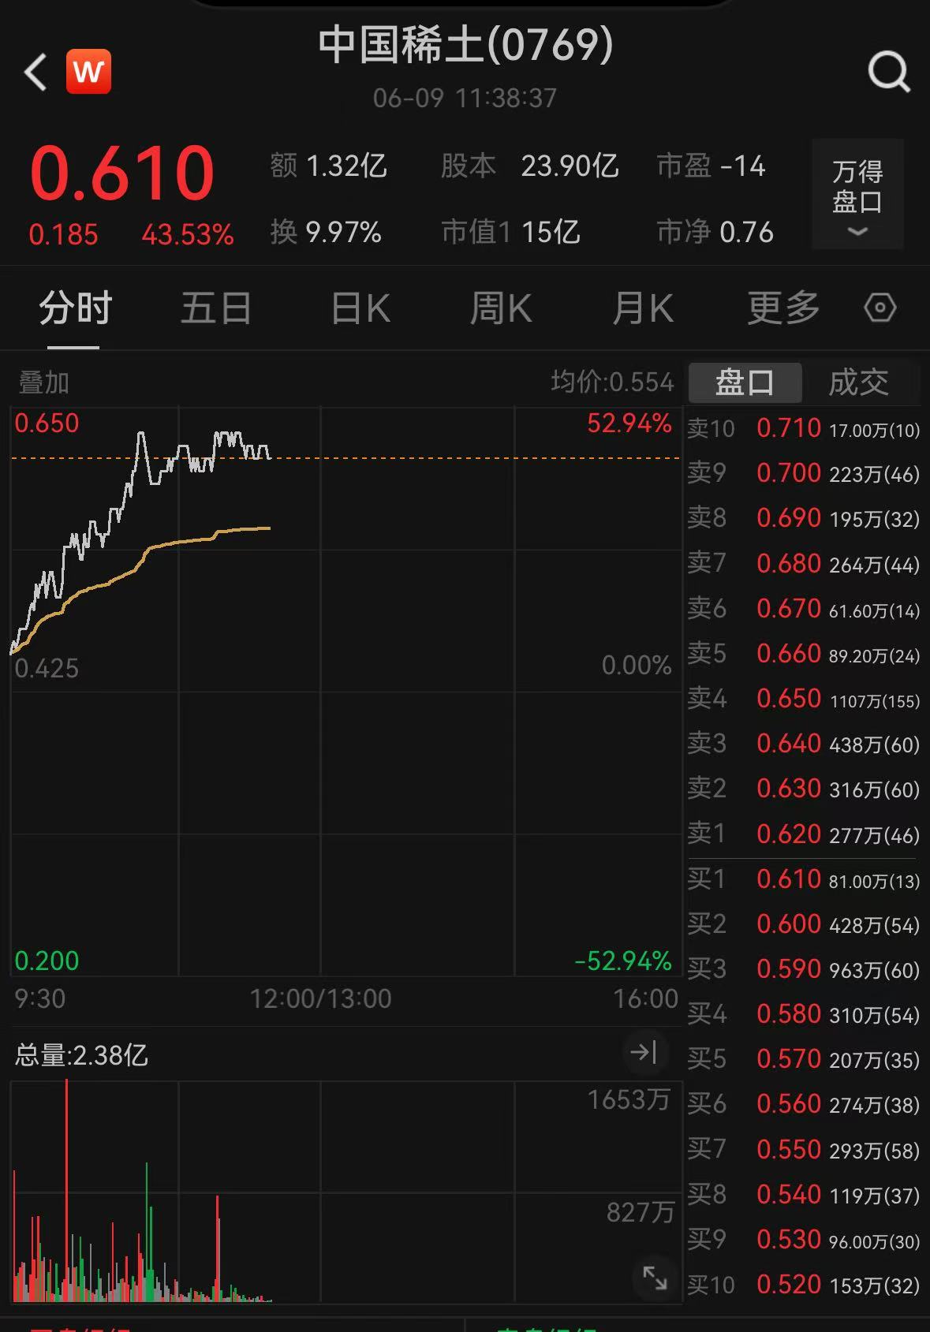This screenshot has height=1332, width=930.
Task: Select the 盘口 order book tab
Action: point(745,382)
